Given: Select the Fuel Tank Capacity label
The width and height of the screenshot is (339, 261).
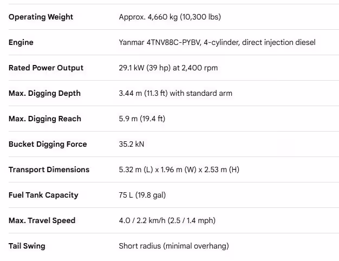Looking at the screenshot, I should click(x=43, y=195).
